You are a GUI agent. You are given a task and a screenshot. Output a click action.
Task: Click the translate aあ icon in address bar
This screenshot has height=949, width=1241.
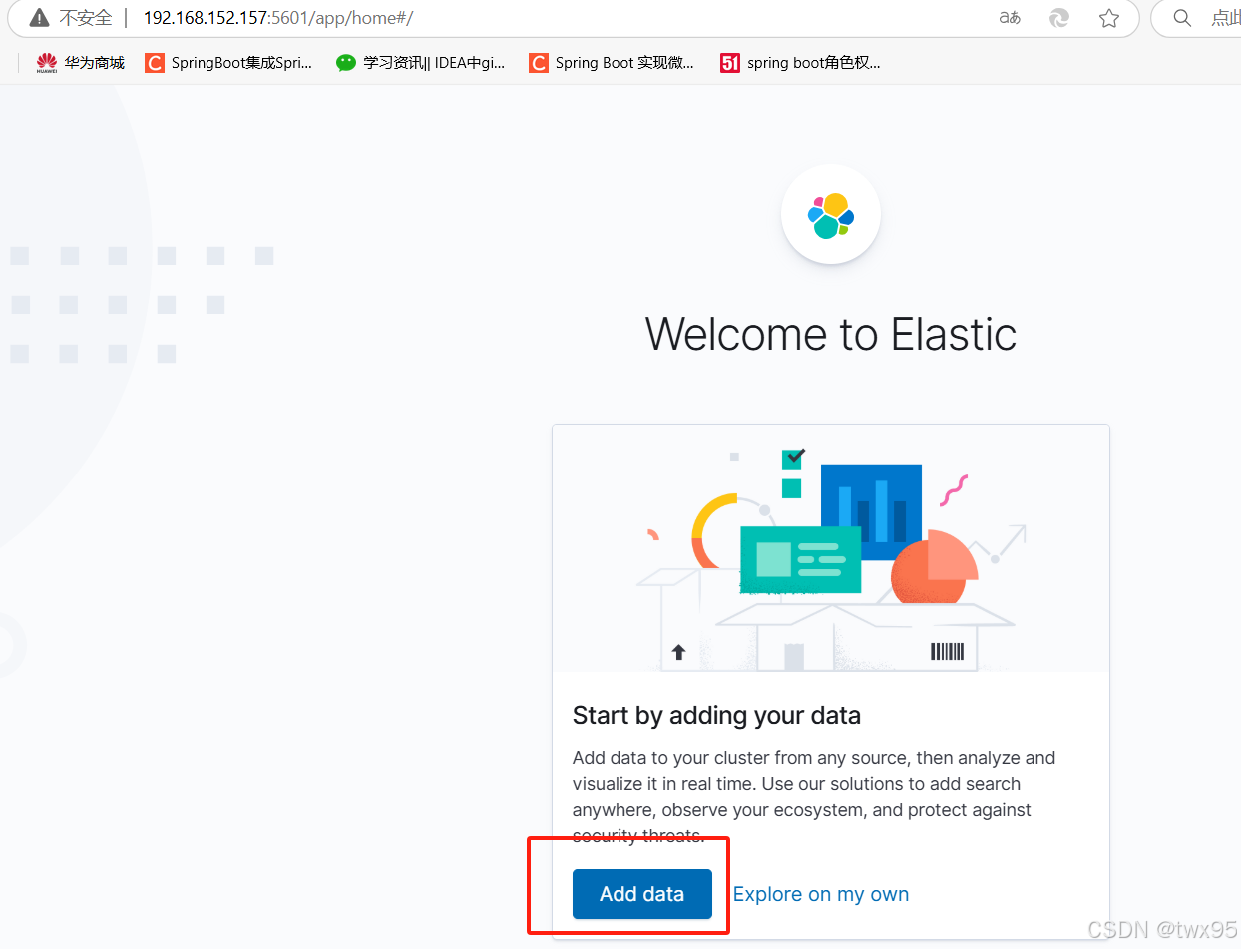[x=1009, y=17]
